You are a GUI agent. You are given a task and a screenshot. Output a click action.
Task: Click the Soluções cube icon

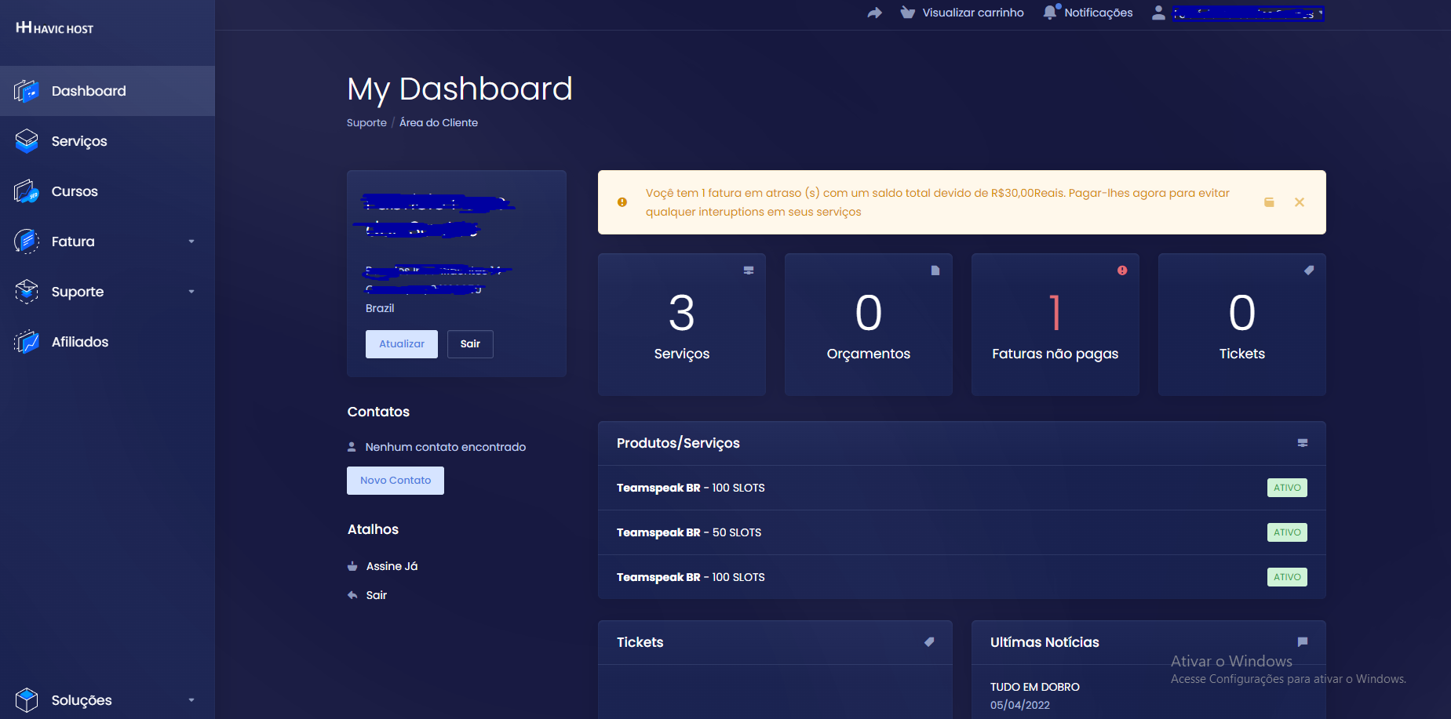click(27, 700)
